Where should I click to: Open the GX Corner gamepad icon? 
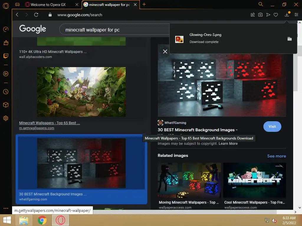(17, 4)
